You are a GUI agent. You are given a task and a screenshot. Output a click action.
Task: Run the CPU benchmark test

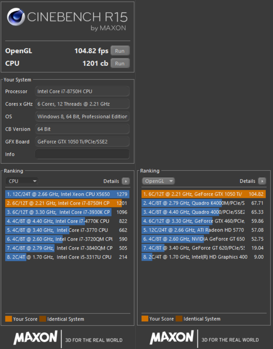click(x=120, y=64)
